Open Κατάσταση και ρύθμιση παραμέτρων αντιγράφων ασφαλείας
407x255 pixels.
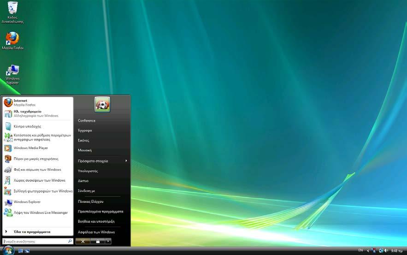[x=38, y=137]
